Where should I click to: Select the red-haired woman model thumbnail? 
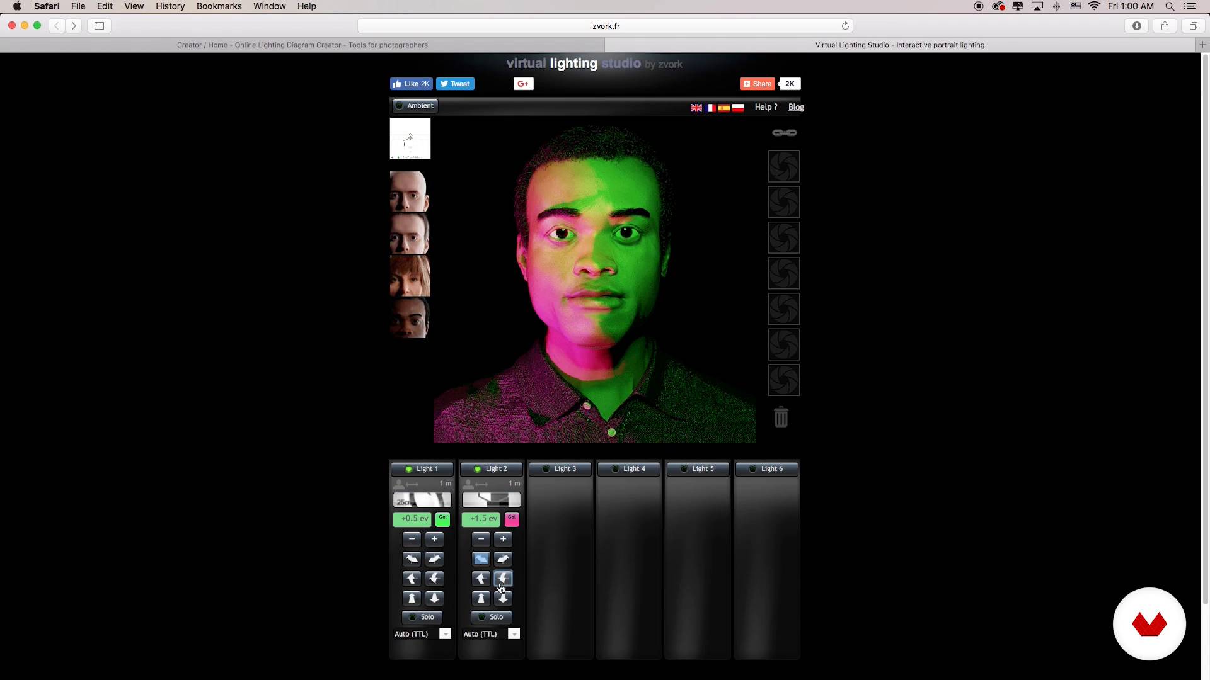click(x=410, y=276)
